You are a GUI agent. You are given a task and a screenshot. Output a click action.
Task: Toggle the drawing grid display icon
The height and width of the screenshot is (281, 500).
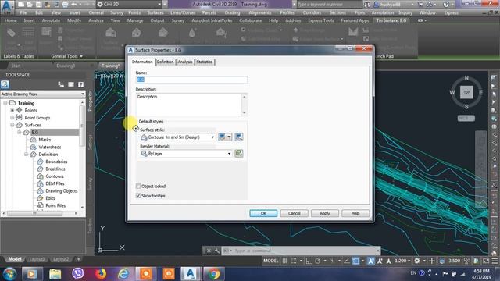(285, 261)
